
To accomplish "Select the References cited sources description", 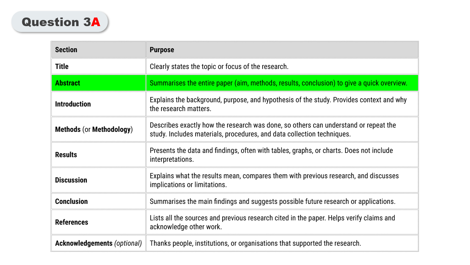I will point(272,222).
